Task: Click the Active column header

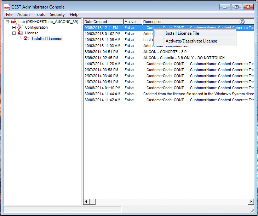Action: (132, 22)
